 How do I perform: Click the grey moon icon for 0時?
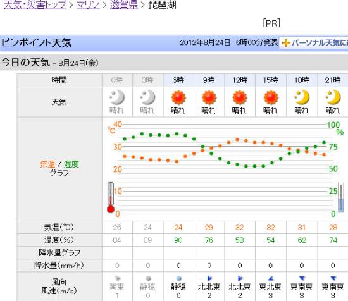point(117,97)
